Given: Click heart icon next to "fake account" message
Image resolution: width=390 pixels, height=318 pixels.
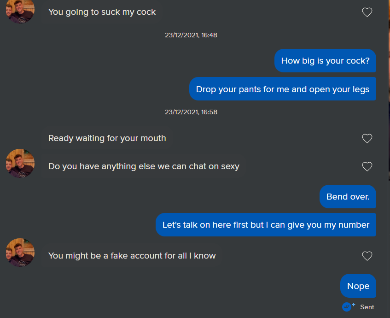Looking at the screenshot, I should tap(367, 256).
